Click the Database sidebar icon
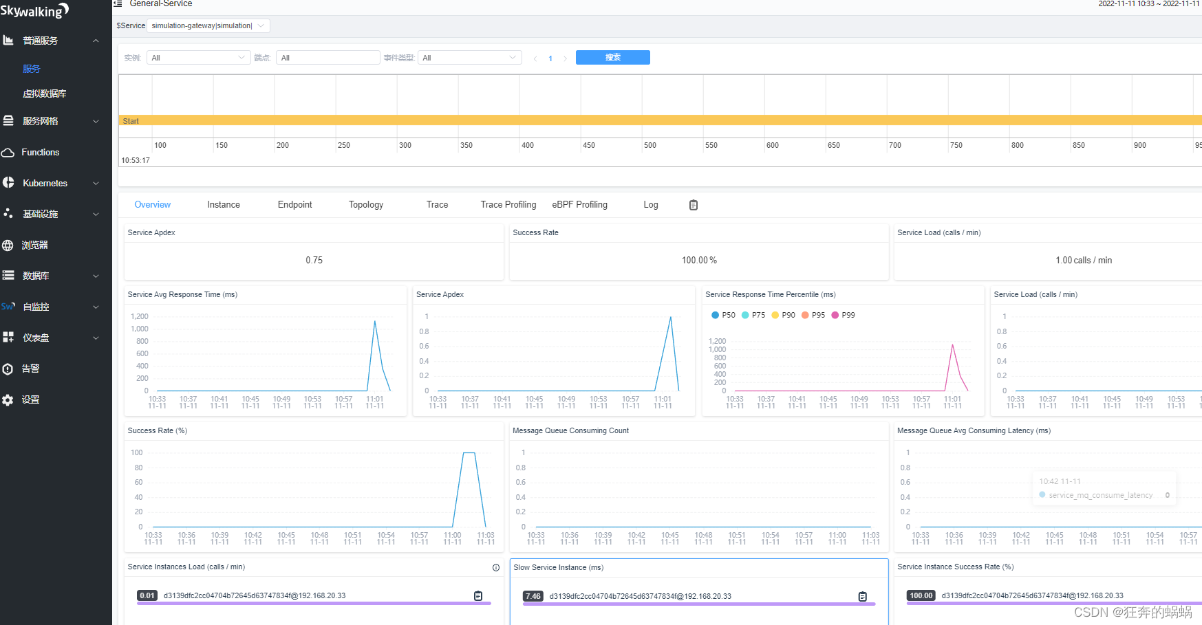The width and height of the screenshot is (1202, 625). pos(8,276)
